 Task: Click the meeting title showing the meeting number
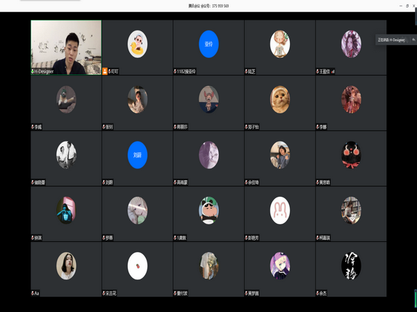208,6
